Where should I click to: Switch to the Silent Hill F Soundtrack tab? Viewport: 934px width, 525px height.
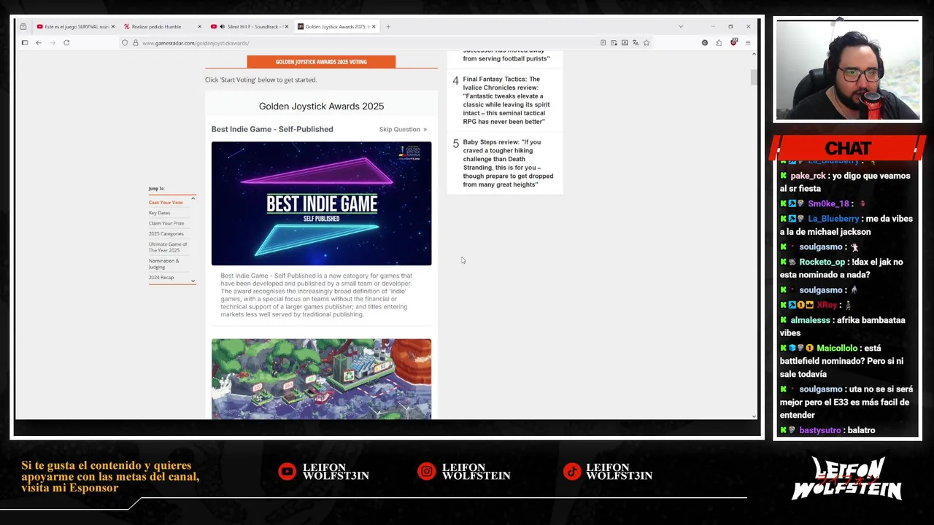point(248,27)
